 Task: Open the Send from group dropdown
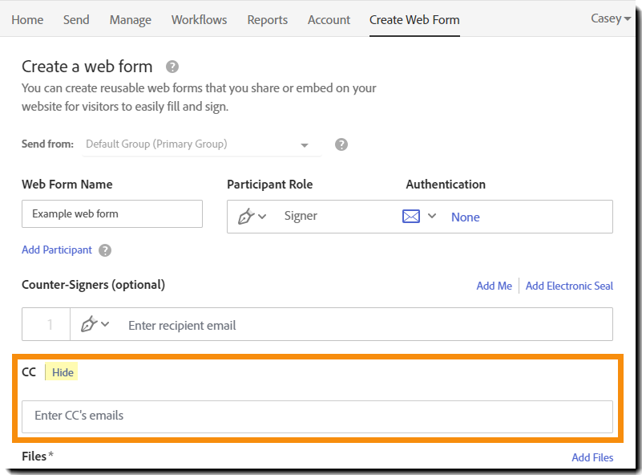305,145
